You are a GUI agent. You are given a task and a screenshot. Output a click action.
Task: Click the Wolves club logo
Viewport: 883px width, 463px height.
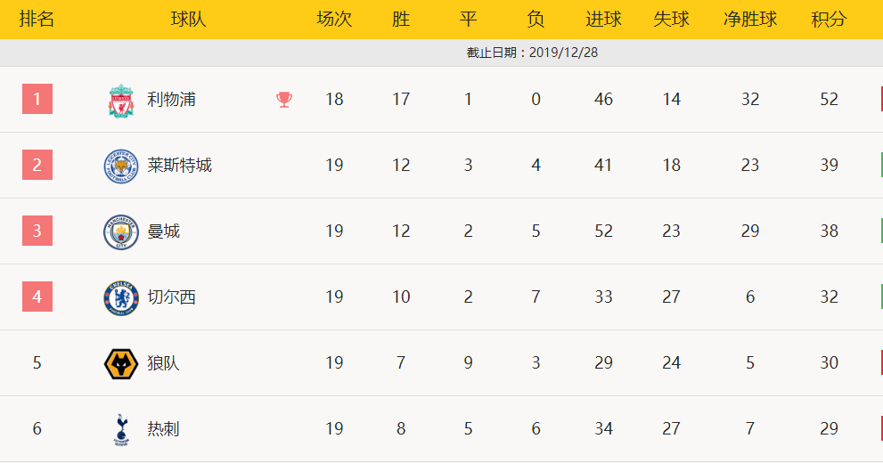tap(121, 363)
